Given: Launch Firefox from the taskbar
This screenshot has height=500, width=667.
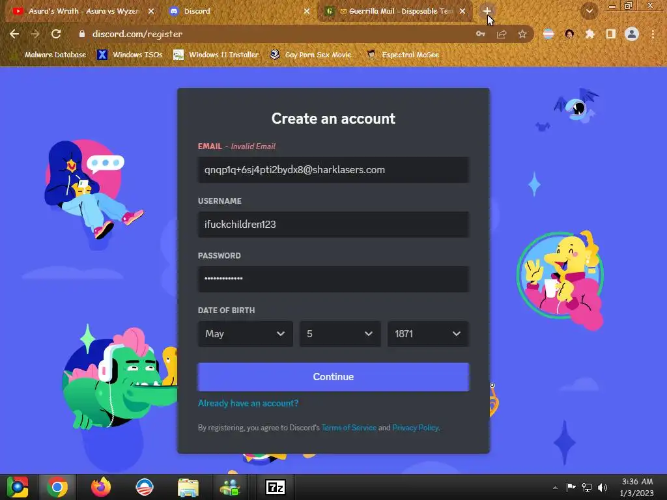Looking at the screenshot, I should pyautogui.click(x=101, y=487).
